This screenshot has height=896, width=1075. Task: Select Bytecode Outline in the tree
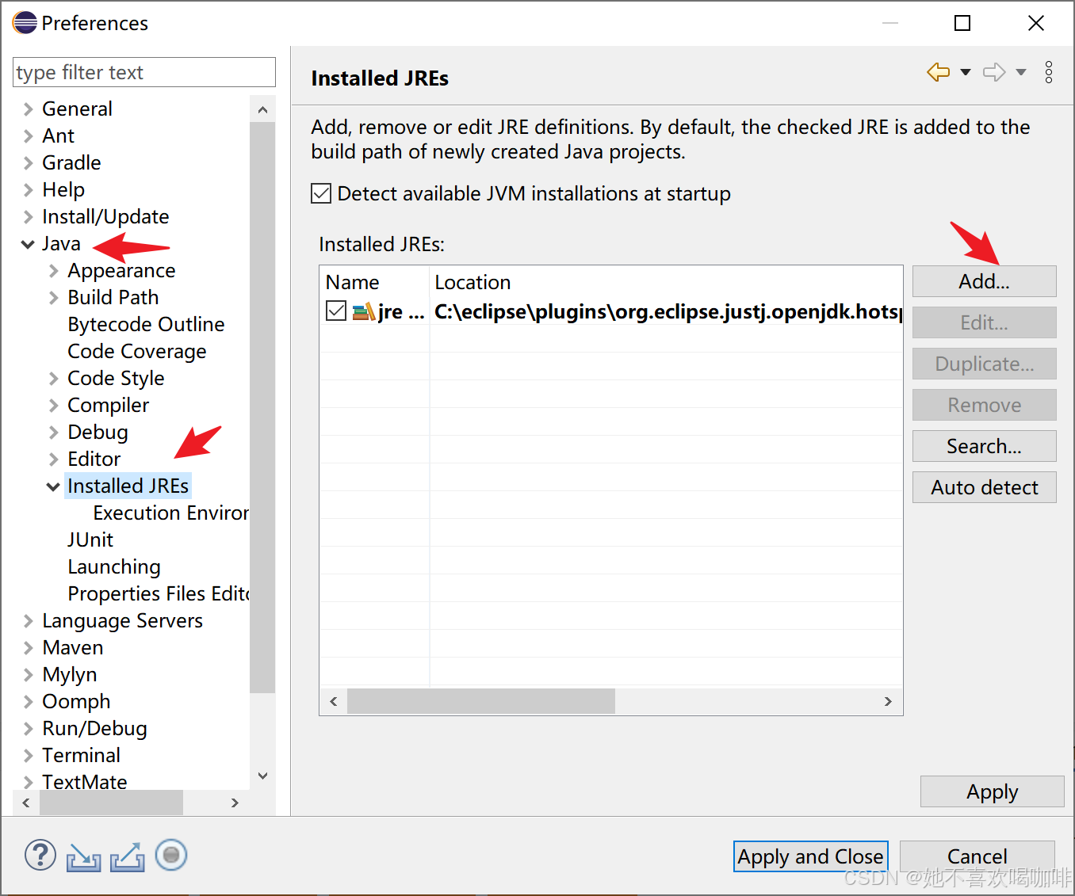146,325
